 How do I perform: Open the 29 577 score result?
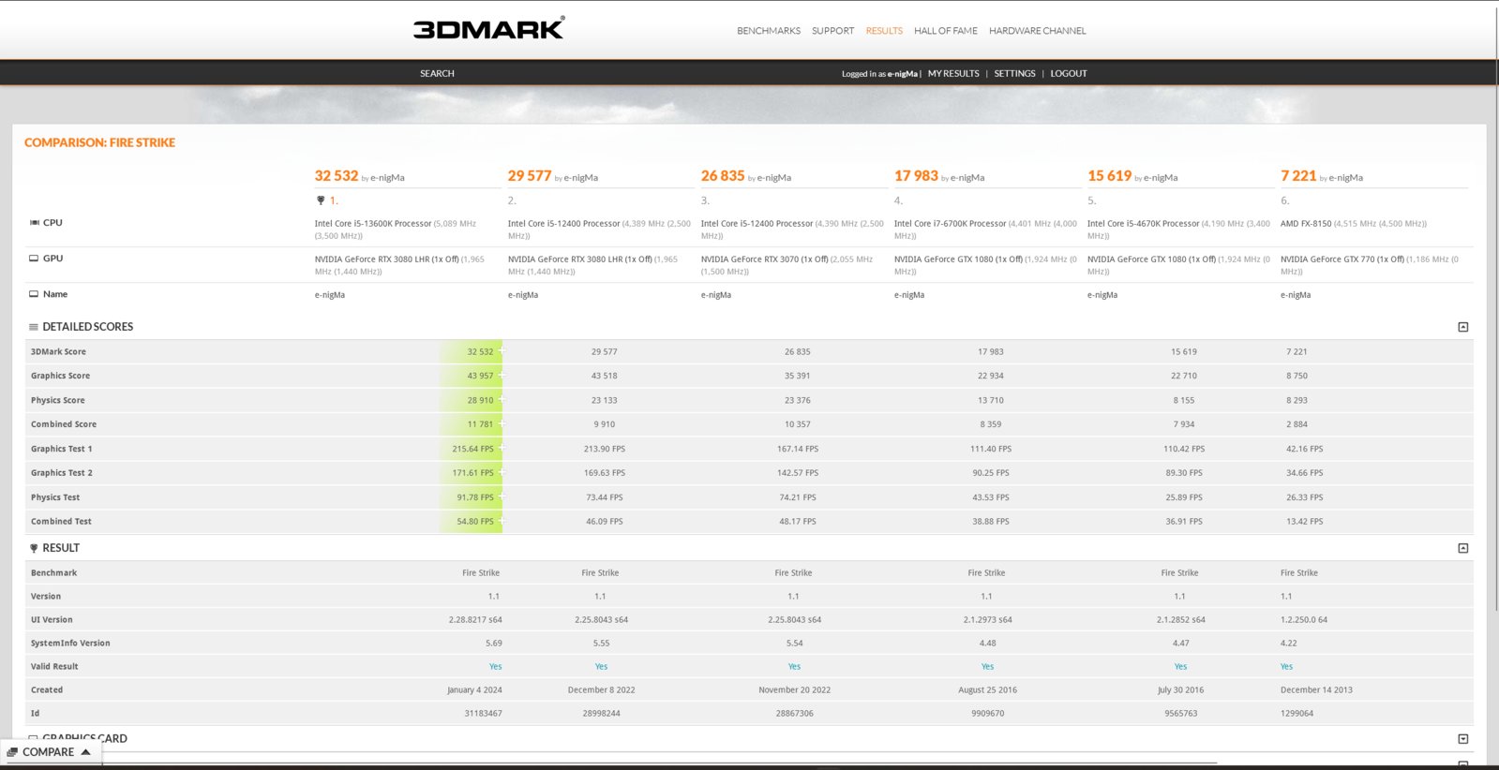[x=530, y=176]
